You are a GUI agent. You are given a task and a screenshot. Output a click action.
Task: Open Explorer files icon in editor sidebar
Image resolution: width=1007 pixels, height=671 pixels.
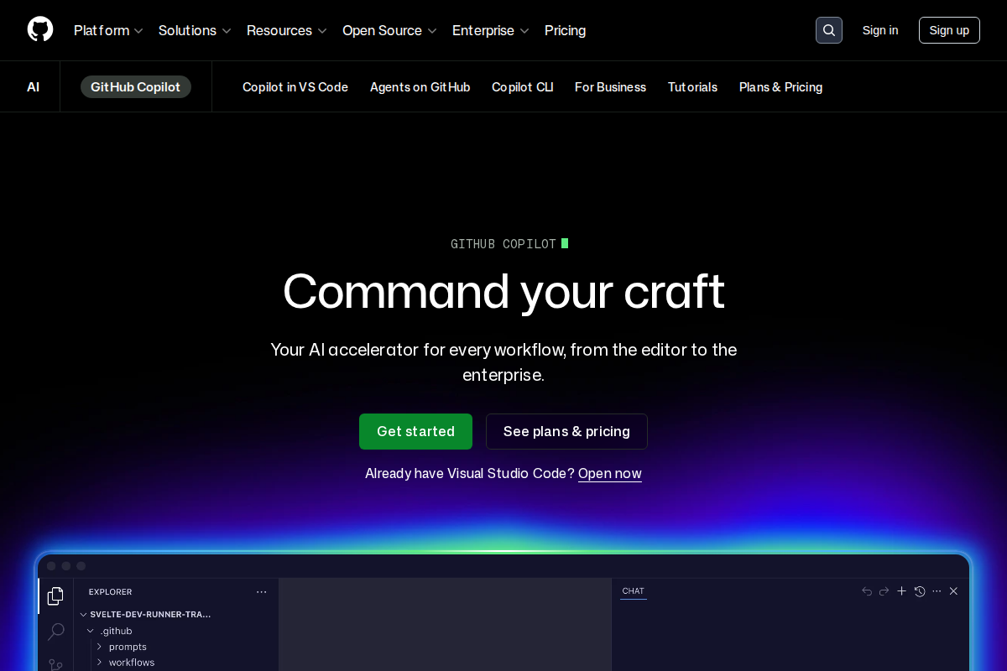[x=55, y=596]
